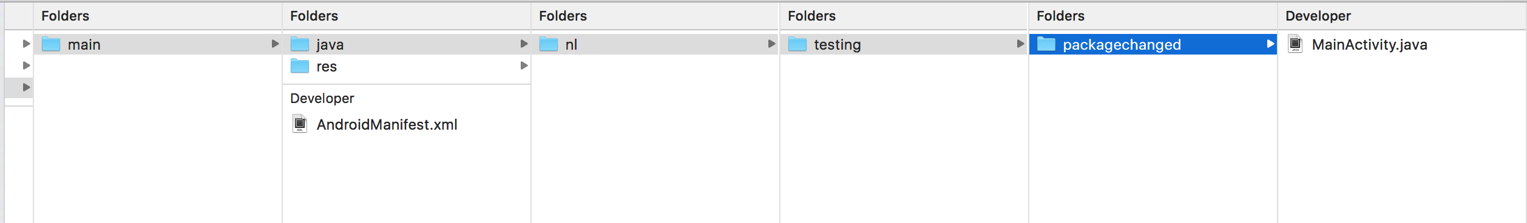Click the nl folder icon

click(x=549, y=44)
